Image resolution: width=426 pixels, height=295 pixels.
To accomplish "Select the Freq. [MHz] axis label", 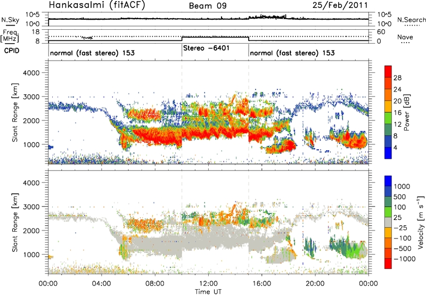I will [x=10, y=36].
